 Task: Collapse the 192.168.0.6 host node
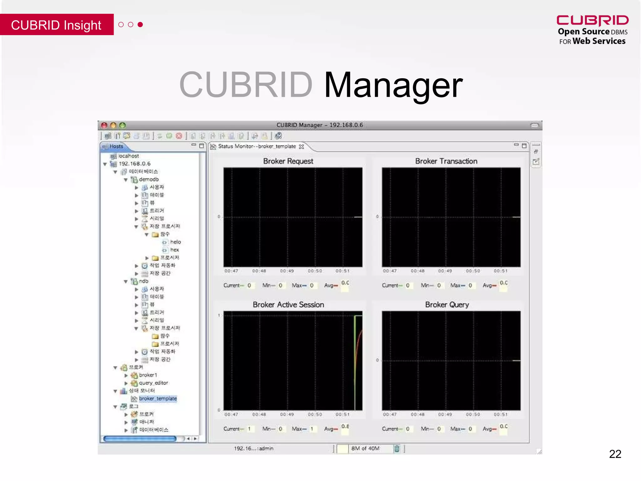105,164
